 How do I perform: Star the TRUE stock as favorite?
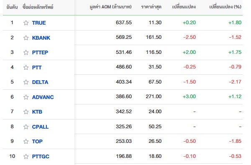coord(26,23)
